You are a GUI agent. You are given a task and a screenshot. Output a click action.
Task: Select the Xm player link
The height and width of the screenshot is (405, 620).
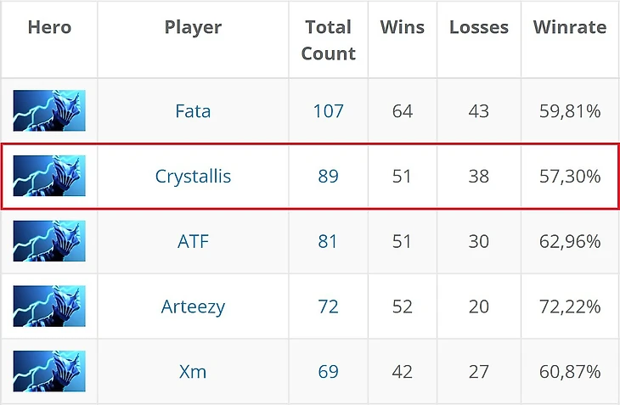click(193, 371)
